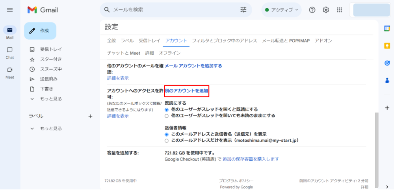Click 別のアカウントを追加 link
This screenshot has height=191, width=394.
pos(186,91)
